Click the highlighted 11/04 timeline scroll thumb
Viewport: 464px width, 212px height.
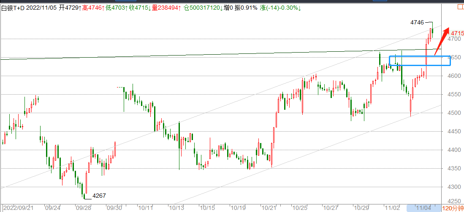(424, 208)
